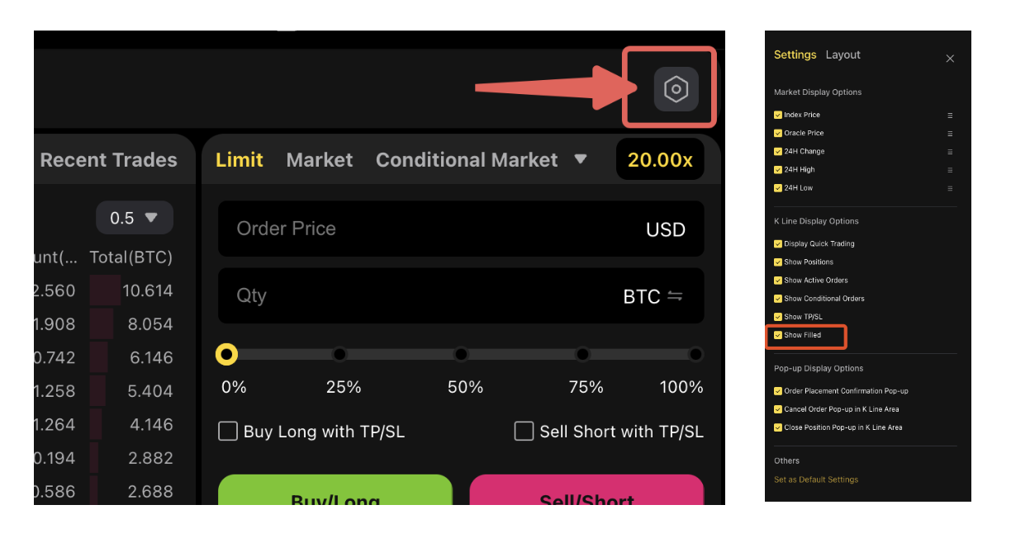
Task: Open settings via the hexagon gear icon
Action: pos(676,88)
